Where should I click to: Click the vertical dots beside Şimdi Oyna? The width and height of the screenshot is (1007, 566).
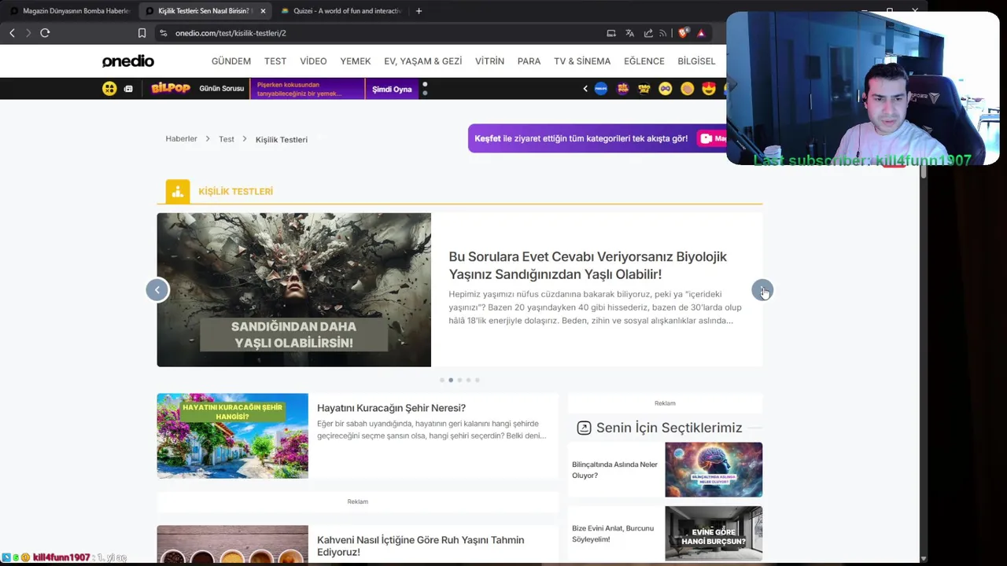pyautogui.click(x=425, y=89)
